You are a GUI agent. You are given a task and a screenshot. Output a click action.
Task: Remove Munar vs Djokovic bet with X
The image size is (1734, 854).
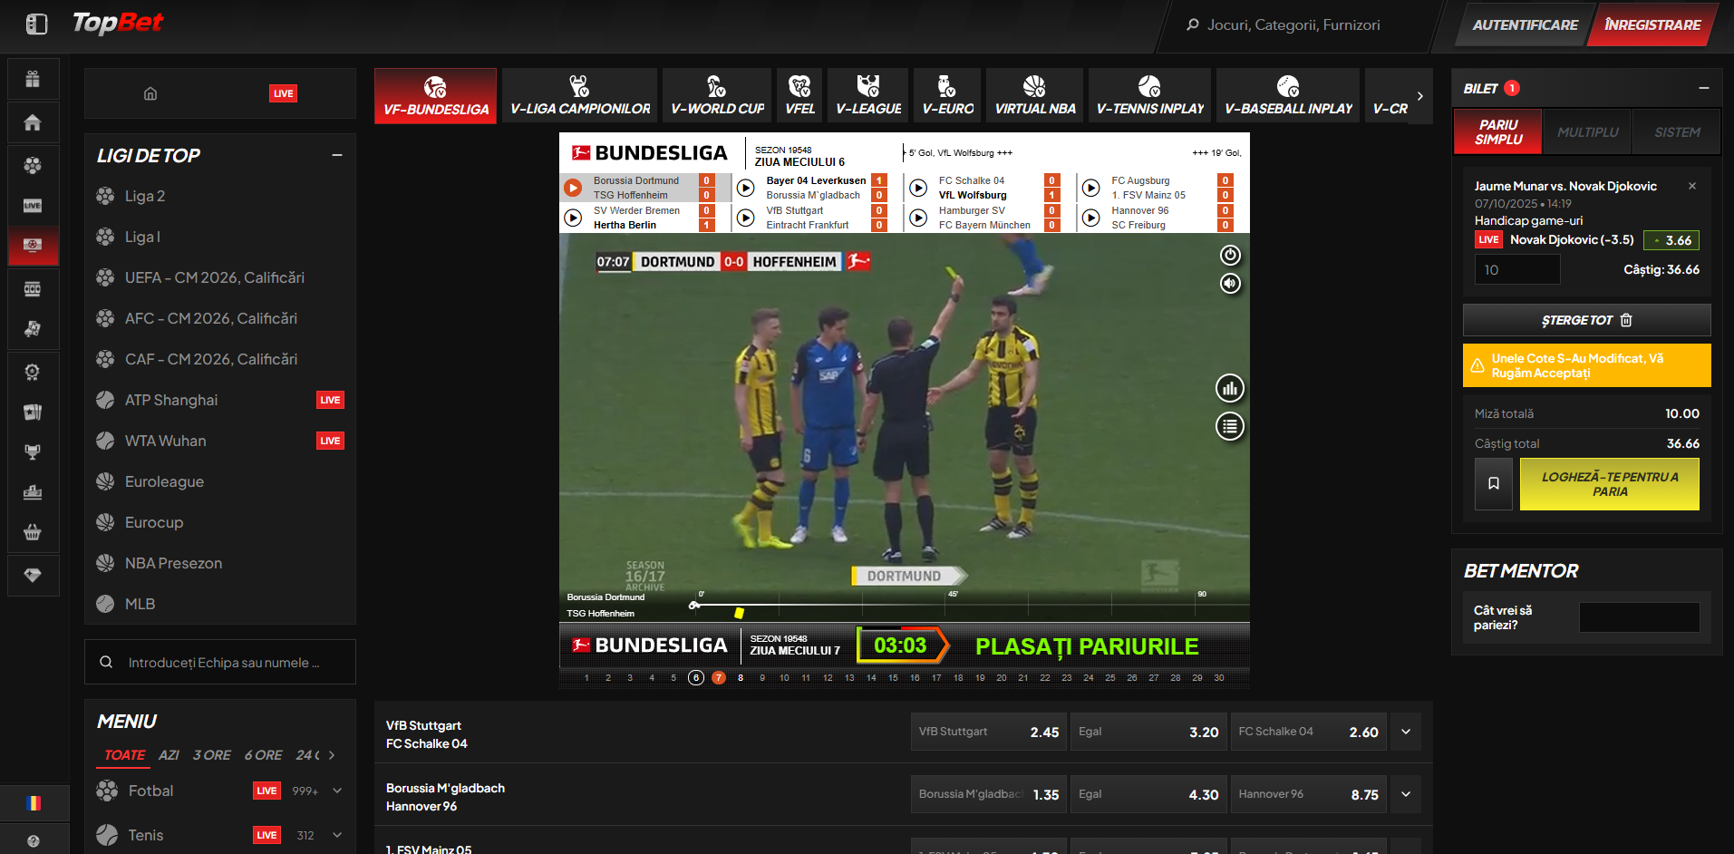click(x=1691, y=186)
